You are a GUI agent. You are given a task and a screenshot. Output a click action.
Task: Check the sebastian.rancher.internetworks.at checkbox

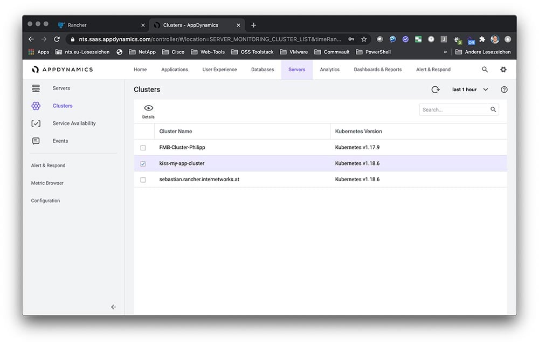click(143, 180)
